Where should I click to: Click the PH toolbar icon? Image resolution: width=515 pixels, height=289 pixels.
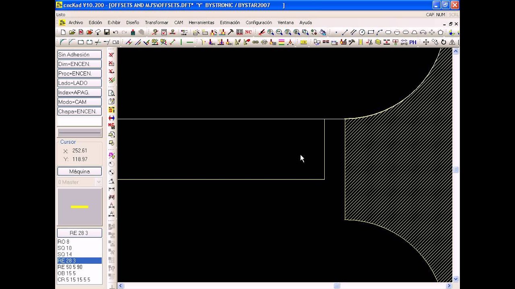[413, 42]
